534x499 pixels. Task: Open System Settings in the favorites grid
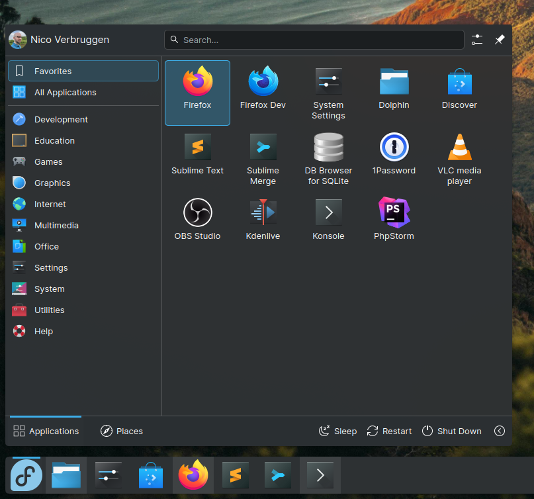pyautogui.click(x=328, y=93)
